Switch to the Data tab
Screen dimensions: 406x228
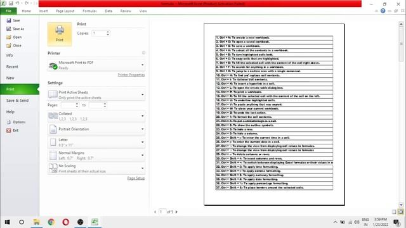coord(108,11)
